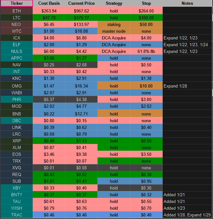Screen dimensions: 213x219
Task: Click APPC current price $1.27
Action: [x=81, y=58]
